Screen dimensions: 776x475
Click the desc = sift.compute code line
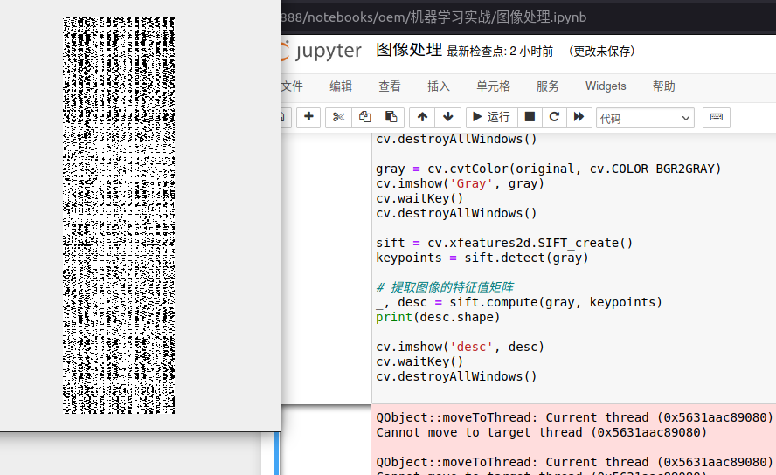pyautogui.click(x=519, y=302)
